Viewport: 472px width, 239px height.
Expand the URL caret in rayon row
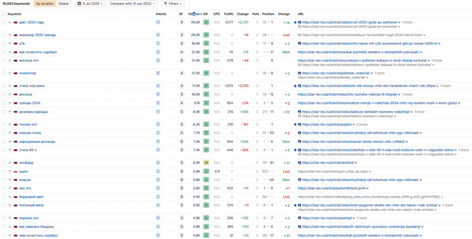click(370, 172)
